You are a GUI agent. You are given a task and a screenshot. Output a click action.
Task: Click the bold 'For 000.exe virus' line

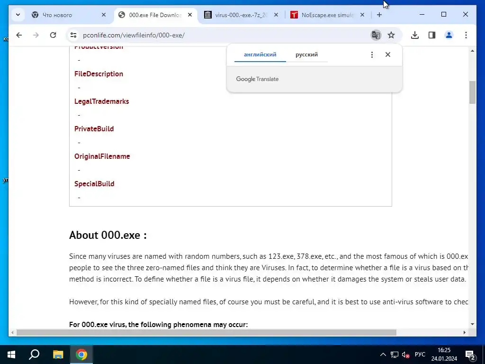[x=158, y=325]
